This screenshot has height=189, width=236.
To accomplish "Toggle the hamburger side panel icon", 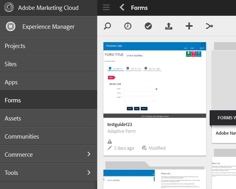I will [x=106, y=7].
